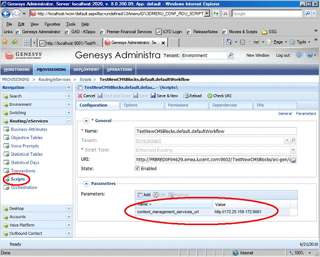Click the Log out link
Screen dimensions: 320x257
[x=283, y=56]
